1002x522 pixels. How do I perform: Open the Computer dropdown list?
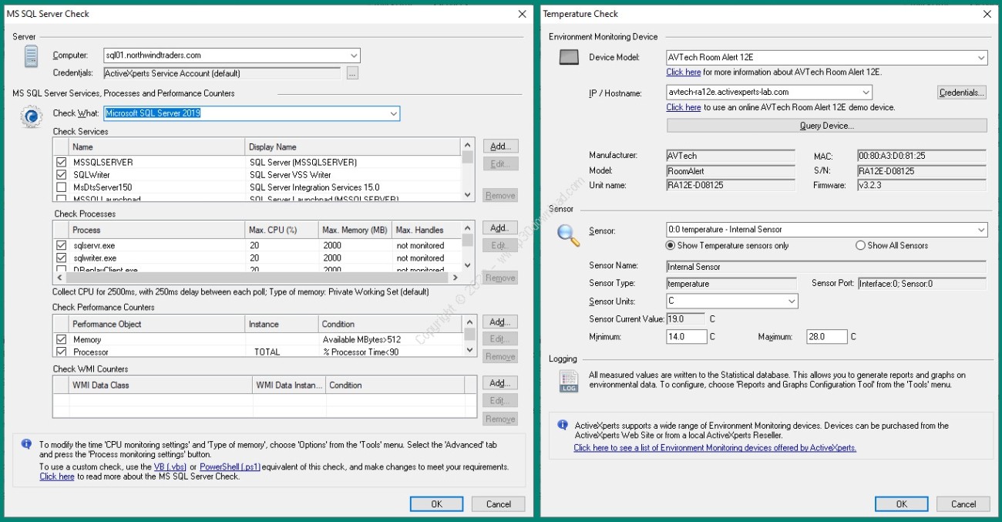[x=354, y=56]
